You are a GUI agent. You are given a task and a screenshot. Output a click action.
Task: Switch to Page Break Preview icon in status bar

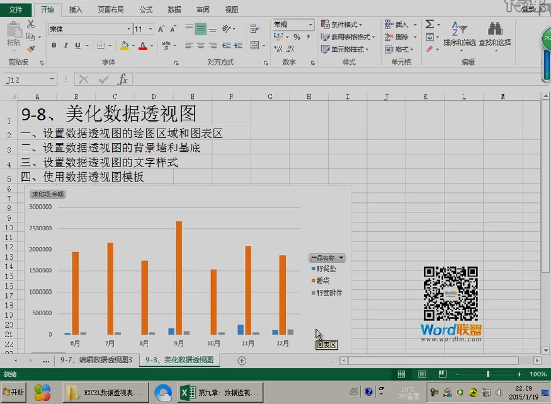click(443, 374)
